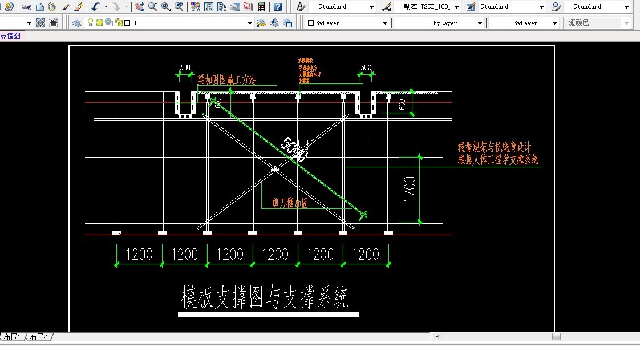
Task: Open the Tool Palettes icon
Action: 222,7
